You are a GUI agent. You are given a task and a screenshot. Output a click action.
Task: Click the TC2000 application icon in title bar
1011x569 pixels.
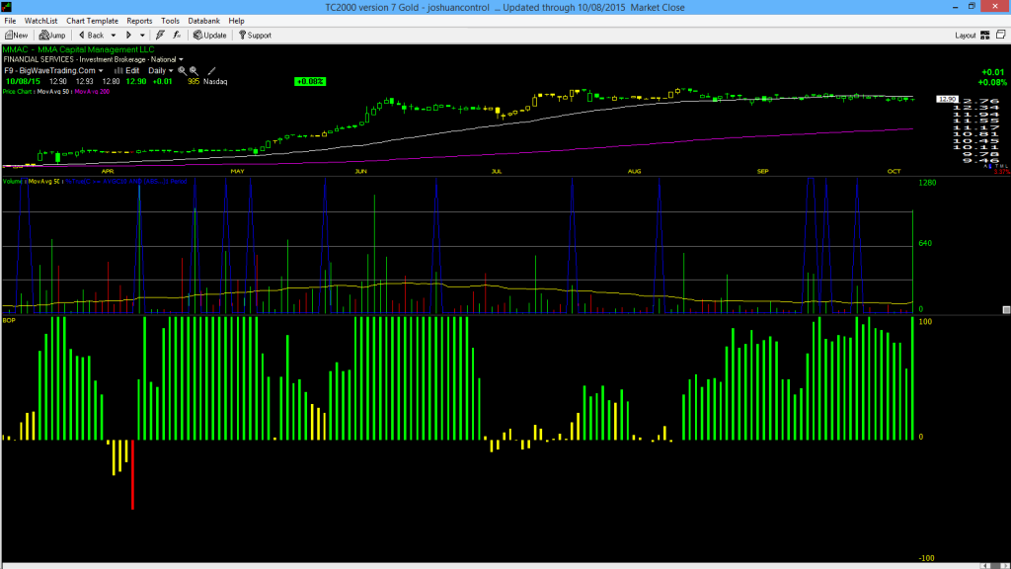click(7, 7)
